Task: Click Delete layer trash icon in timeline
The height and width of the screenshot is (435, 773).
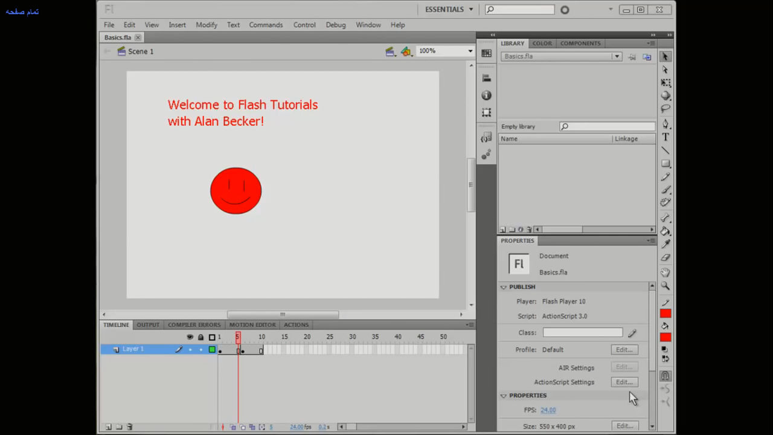Action: click(x=130, y=427)
